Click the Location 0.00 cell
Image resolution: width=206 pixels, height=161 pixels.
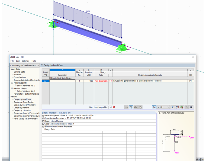(x=89, y=81)
